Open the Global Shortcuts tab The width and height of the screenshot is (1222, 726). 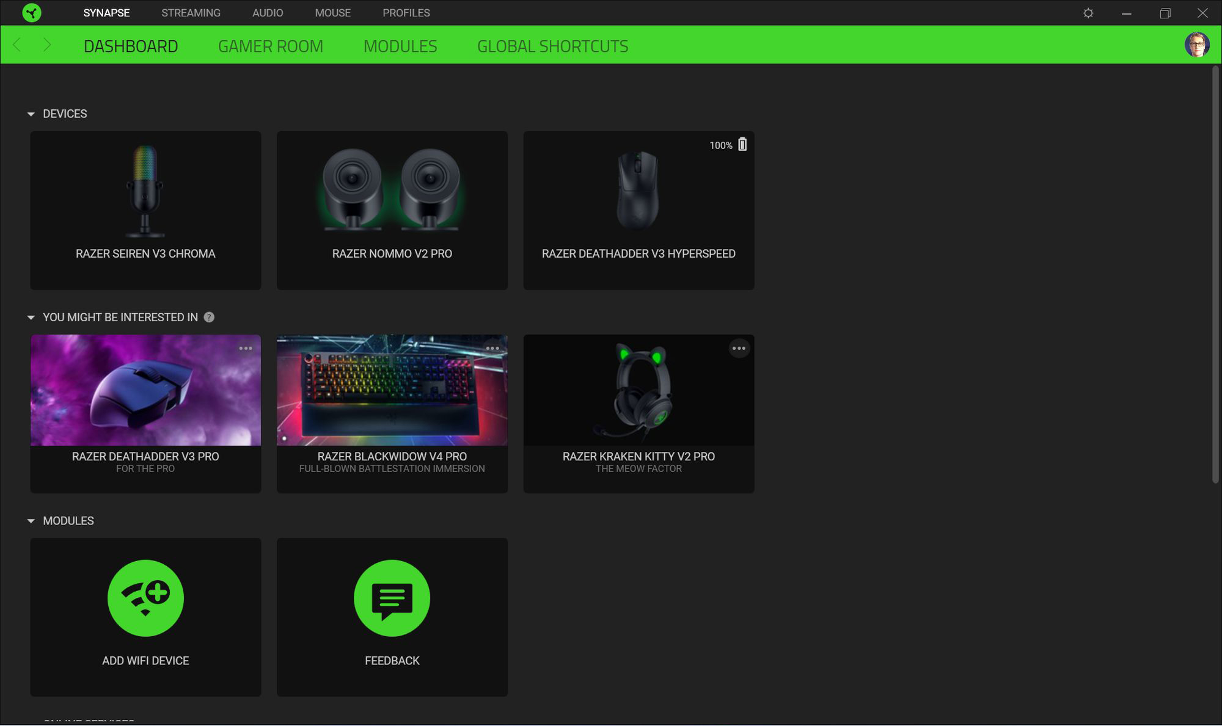(x=552, y=46)
